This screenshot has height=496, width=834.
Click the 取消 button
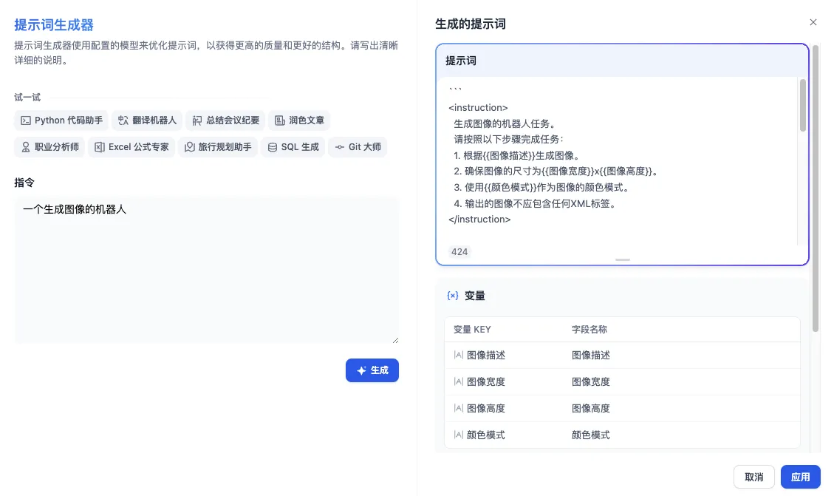tap(753, 477)
